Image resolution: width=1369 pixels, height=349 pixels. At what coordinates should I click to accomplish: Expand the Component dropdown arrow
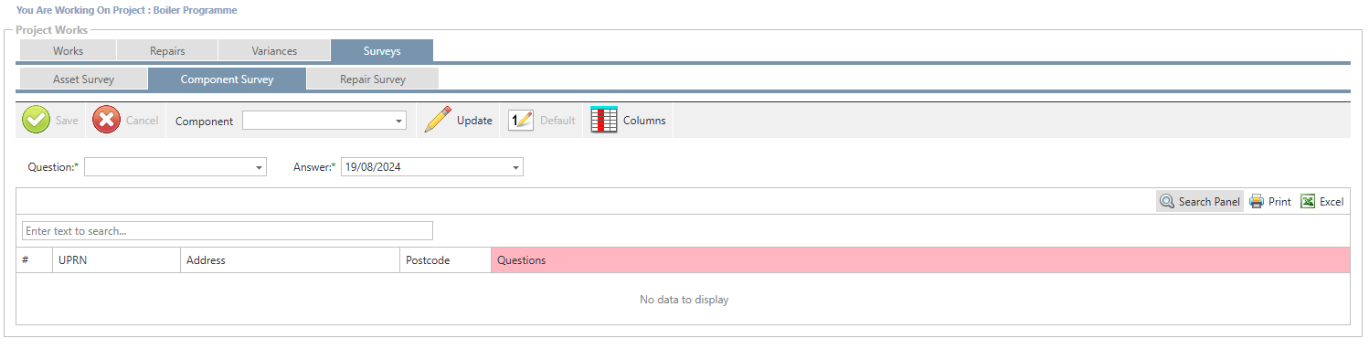coord(399,121)
